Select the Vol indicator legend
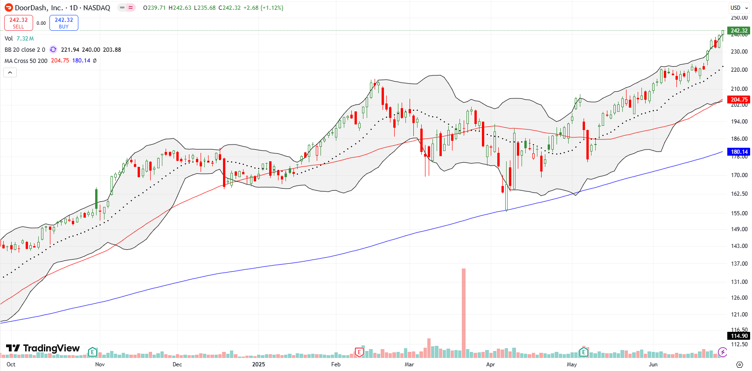The image size is (752, 371). (x=9, y=39)
